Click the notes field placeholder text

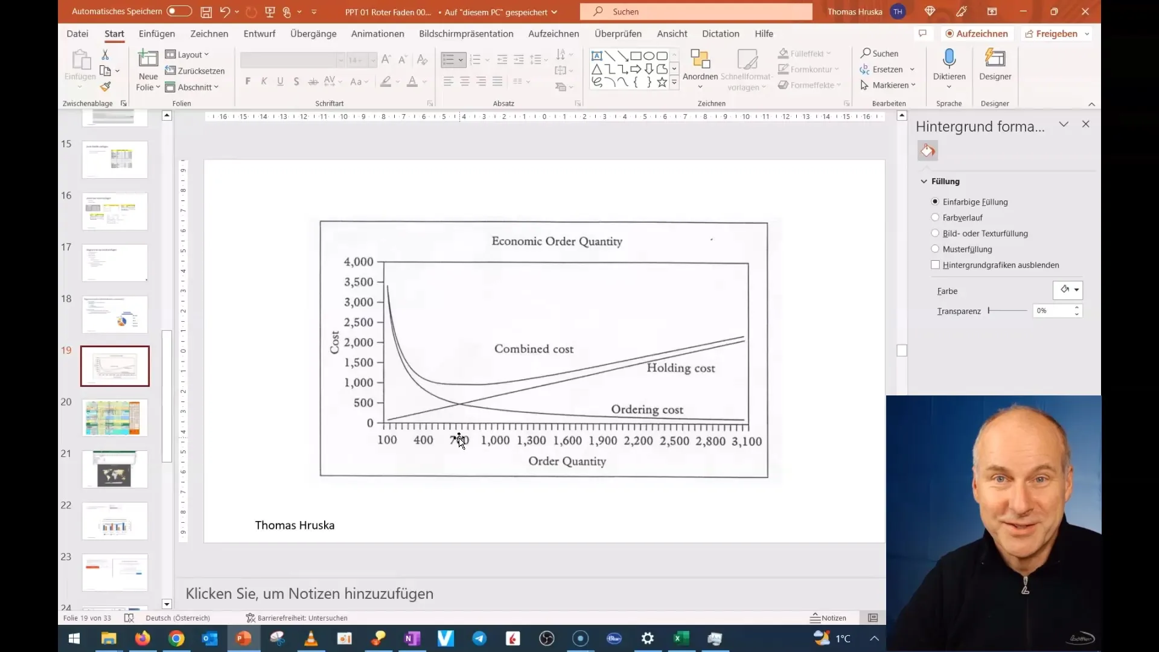[x=310, y=593]
